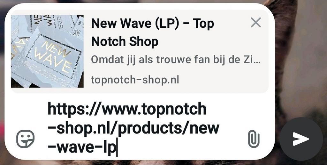This screenshot has width=327, height=165.
Task: Tap the paperclip attach icon
Action: coord(254,139)
